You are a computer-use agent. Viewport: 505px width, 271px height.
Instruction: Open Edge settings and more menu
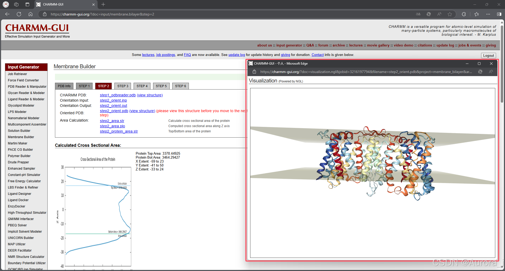coord(488,14)
